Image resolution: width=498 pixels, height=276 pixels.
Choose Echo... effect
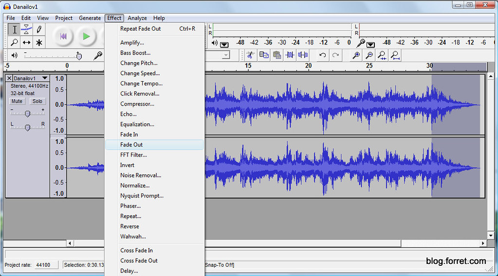[154, 114]
